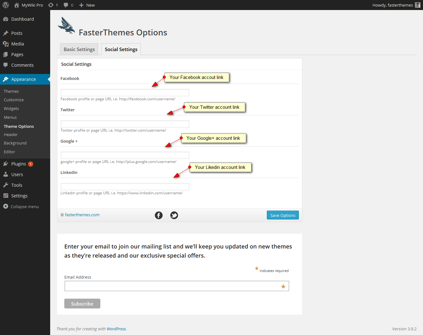Click the Media icon in sidebar
The width and height of the screenshot is (423, 335).
click(x=6, y=44)
